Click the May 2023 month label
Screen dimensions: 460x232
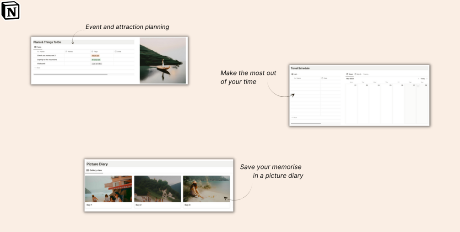pyautogui.click(x=350, y=79)
